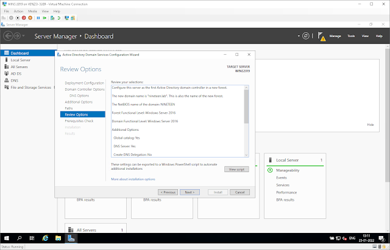Screen dimensions: 390x250
Task: Open the navigation history dropdown arrow
Action: tap(24, 36)
